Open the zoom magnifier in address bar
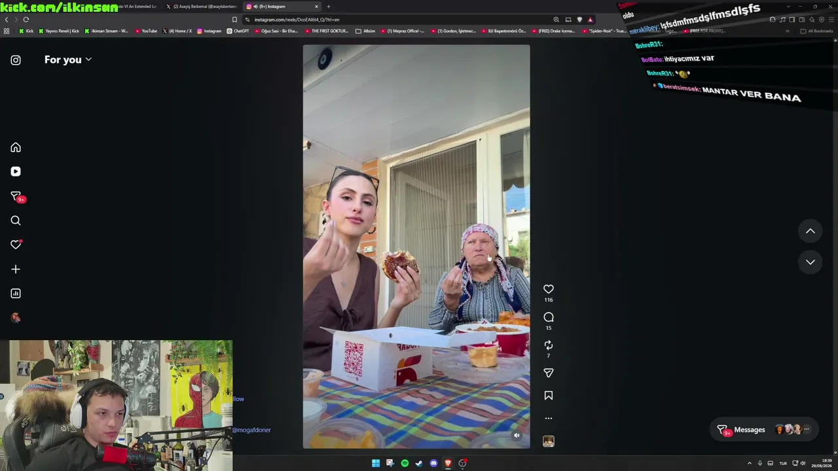This screenshot has width=838, height=471. (x=556, y=20)
